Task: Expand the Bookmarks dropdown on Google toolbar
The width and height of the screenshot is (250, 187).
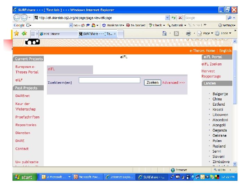Action: (123, 25)
